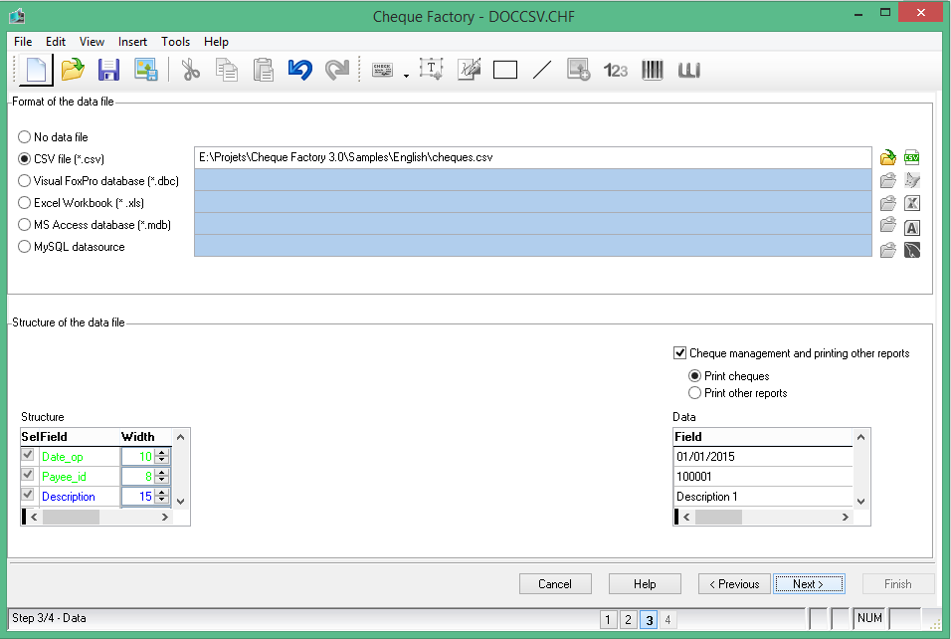Click Data list horizontal scroll right arrow
Screen dimensions: 951x639
(x=845, y=517)
